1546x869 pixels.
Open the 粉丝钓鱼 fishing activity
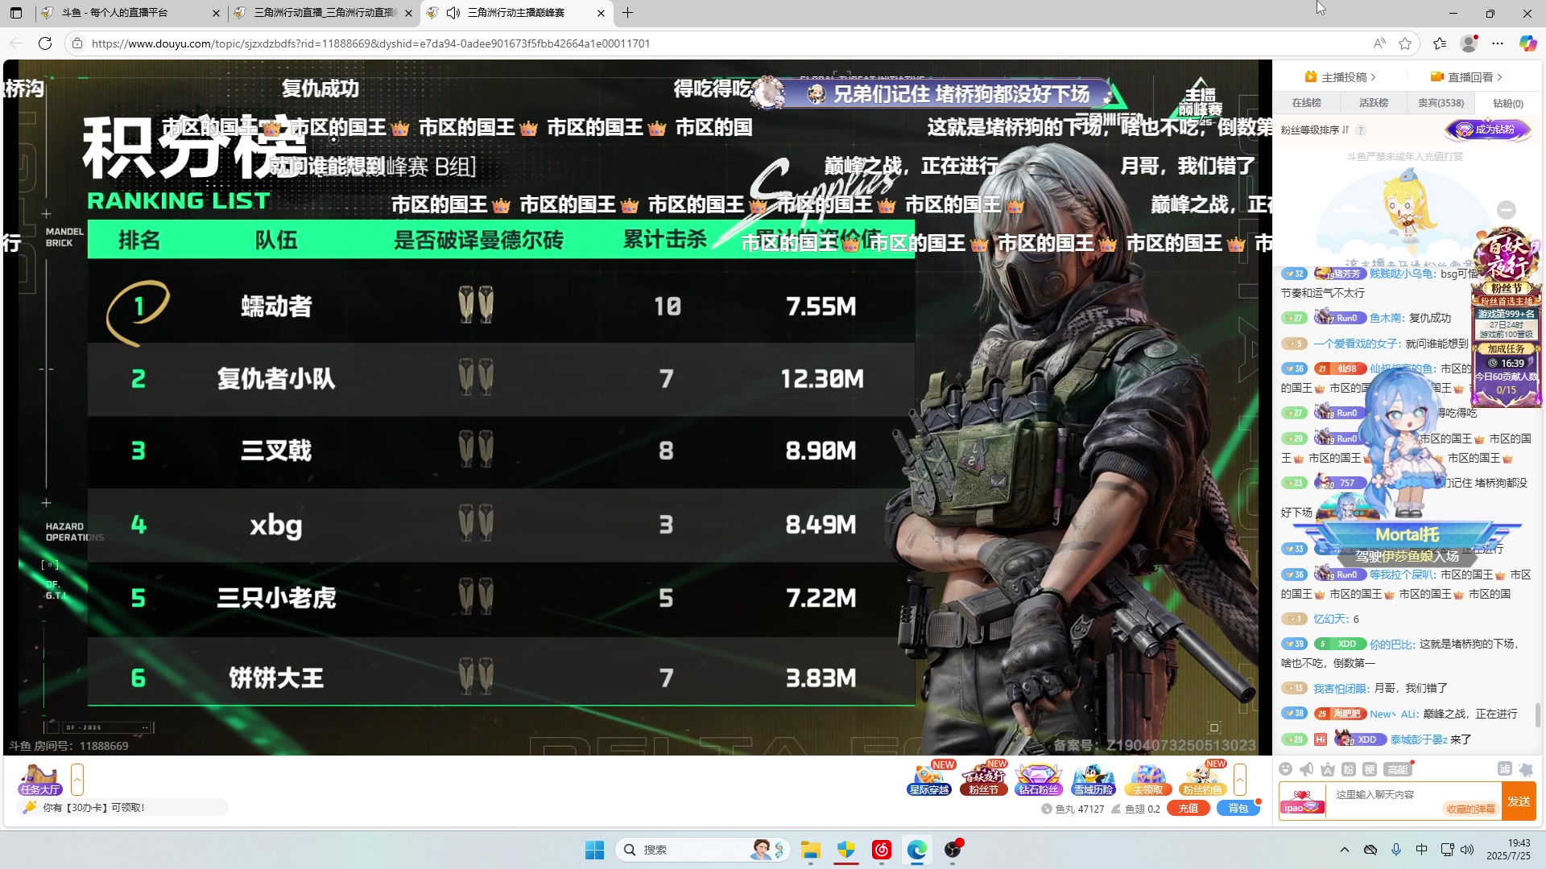coord(1202,778)
